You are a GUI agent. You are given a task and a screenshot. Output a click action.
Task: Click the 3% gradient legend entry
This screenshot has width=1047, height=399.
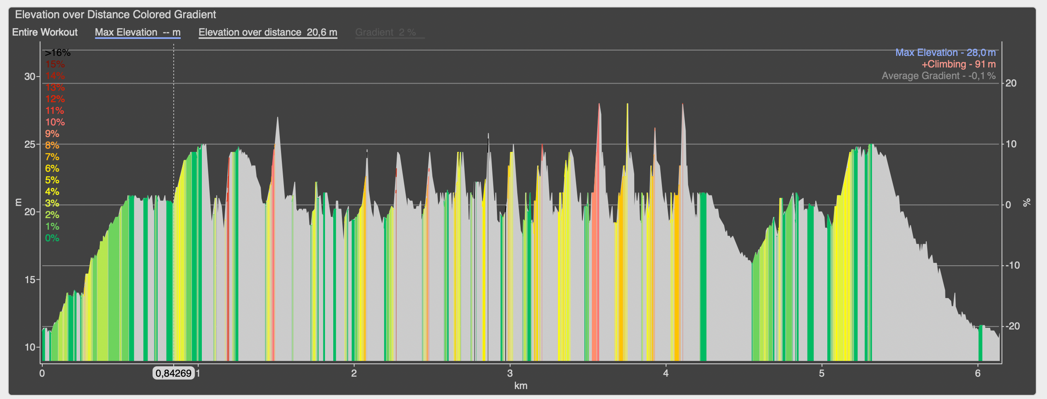52,203
